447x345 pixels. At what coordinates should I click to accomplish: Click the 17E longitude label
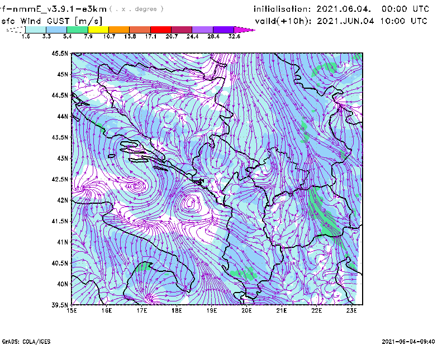(x=142, y=310)
